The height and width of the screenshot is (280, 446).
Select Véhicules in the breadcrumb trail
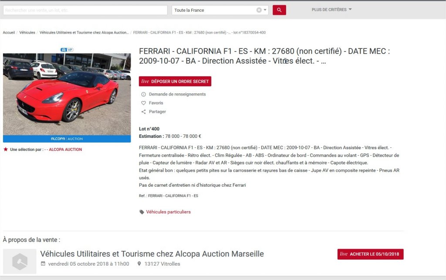pos(27,32)
